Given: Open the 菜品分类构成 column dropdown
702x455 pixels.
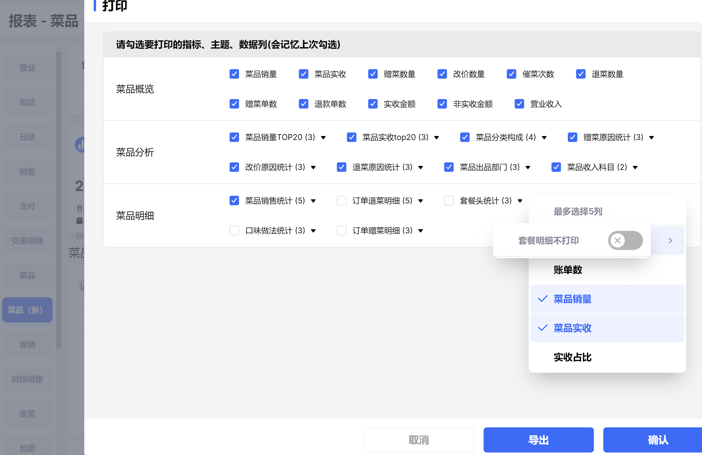Looking at the screenshot, I should 544,138.
